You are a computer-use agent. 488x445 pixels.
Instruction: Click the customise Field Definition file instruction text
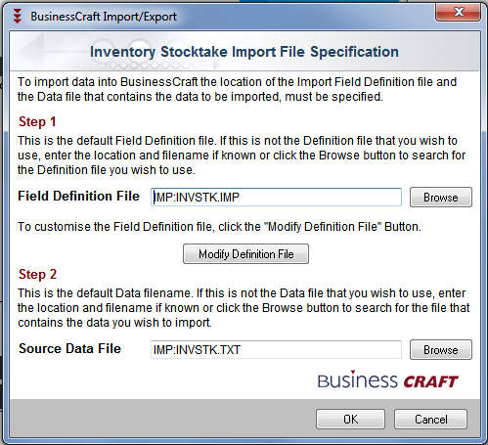pos(219,227)
